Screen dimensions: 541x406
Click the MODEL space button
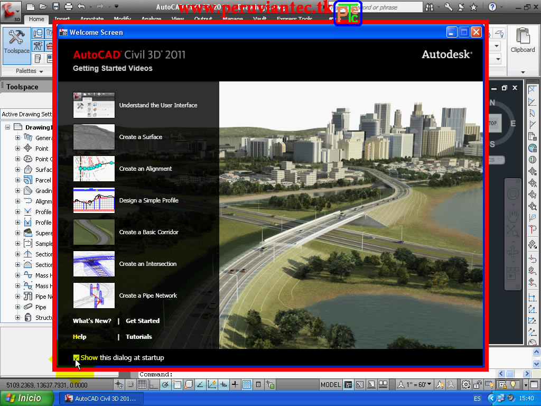[x=331, y=384]
